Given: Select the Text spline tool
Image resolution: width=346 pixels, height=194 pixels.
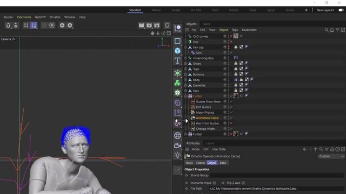Looking at the screenshot, I should pyautogui.click(x=177, y=61).
